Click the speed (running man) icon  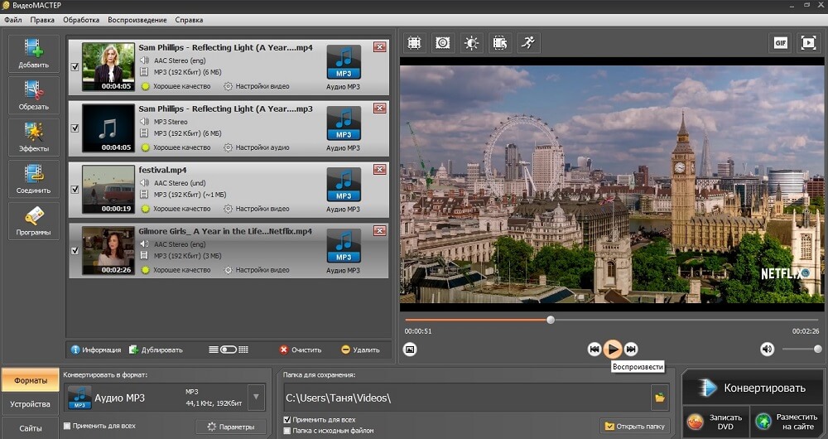[528, 43]
